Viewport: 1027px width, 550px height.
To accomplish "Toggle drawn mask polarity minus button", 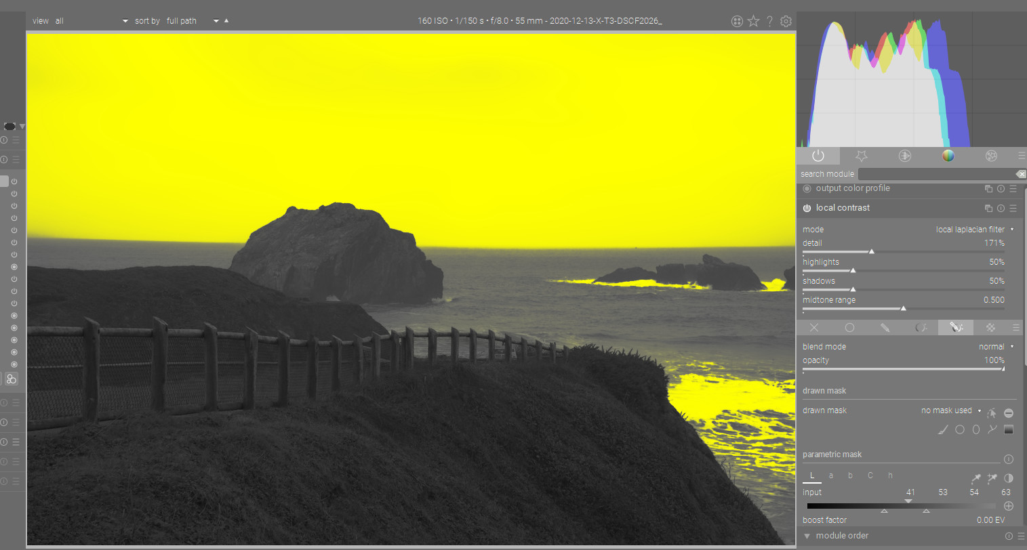I will point(1009,412).
